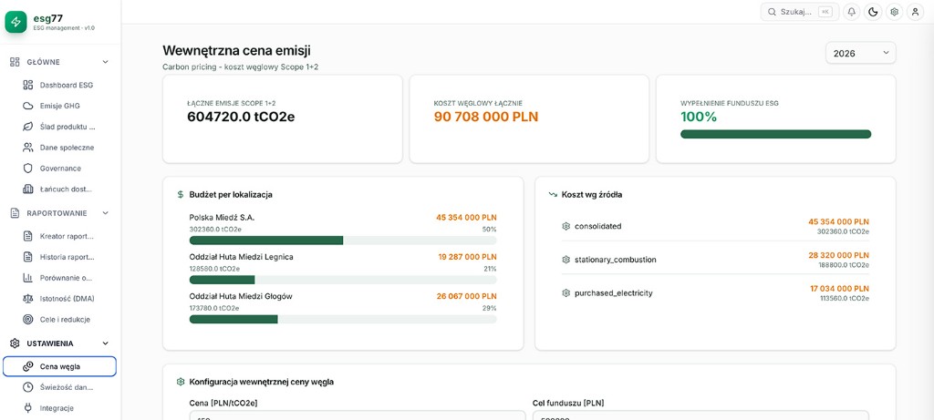Click the gear icon beside stationary_combustion
Image resolution: width=934 pixels, height=420 pixels.
566,260
